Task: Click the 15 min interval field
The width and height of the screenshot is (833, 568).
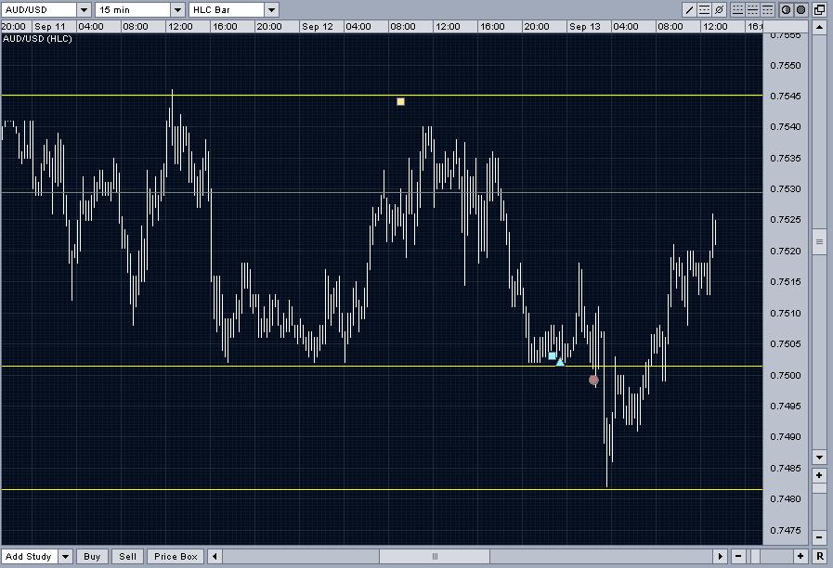Action: [133, 9]
